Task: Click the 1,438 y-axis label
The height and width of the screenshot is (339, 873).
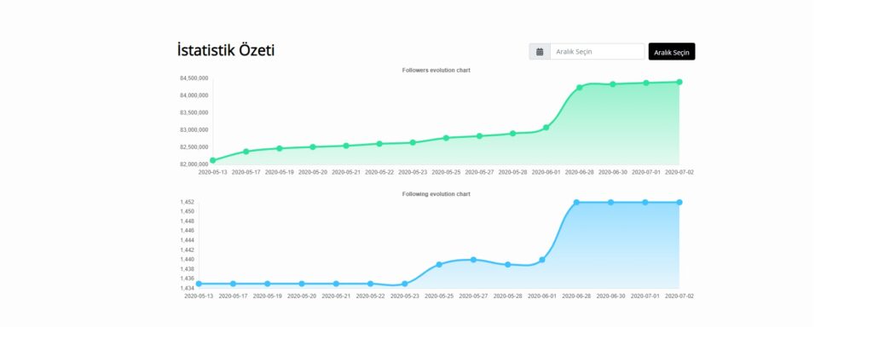Action: tap(187, 269)
